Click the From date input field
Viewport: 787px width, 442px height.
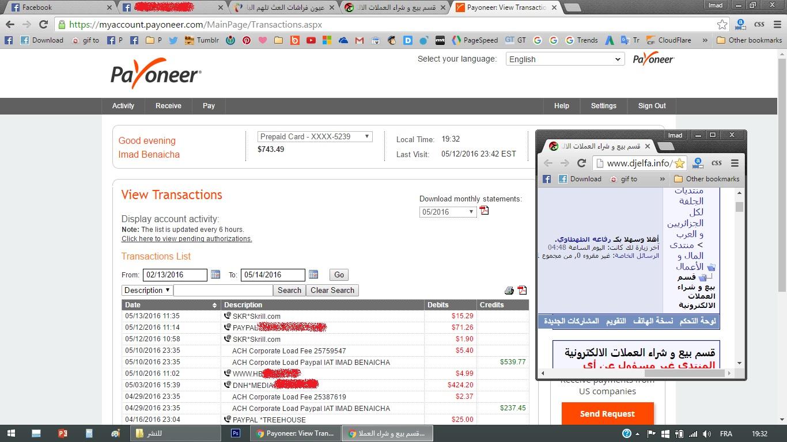point(175,275)
